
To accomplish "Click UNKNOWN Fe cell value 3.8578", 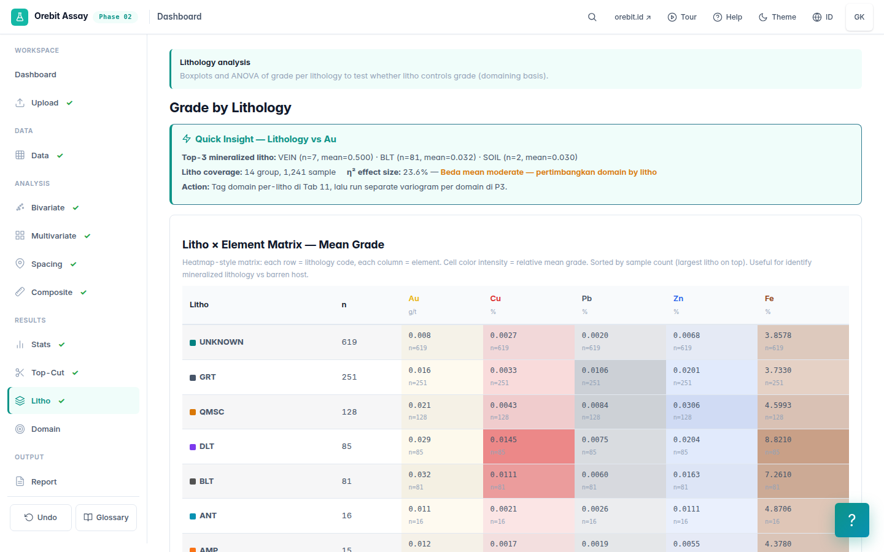I will tap(778, 336).
